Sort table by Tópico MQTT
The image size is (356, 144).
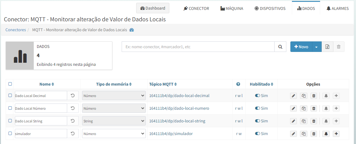pyautogui.click(x=163, y=84)
